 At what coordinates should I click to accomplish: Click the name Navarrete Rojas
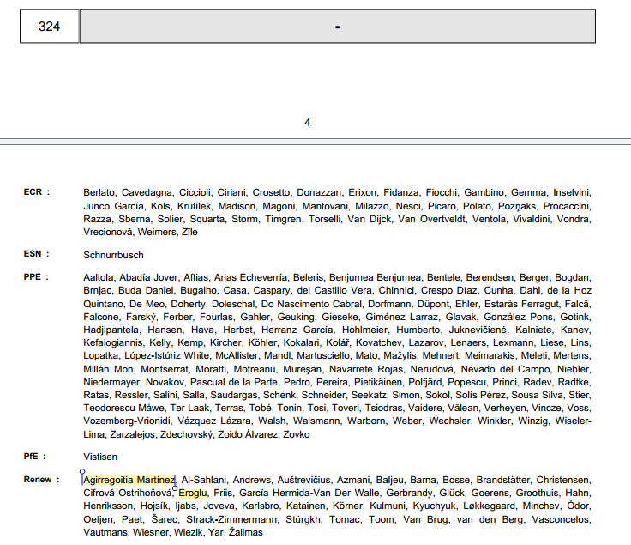(366, 369)
